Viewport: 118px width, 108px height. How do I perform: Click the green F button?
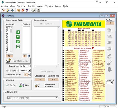coord(18,42)
